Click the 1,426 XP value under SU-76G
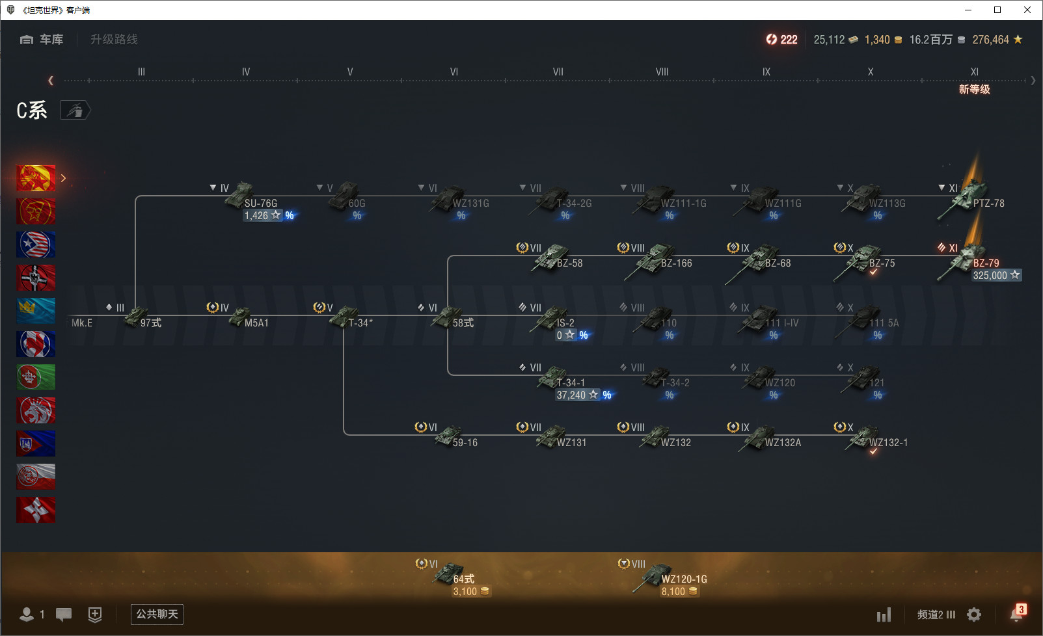 tap(263, 215)
